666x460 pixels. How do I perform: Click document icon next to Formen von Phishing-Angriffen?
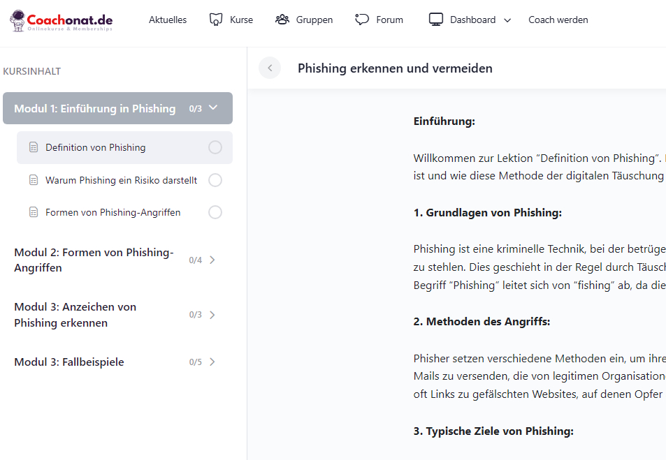tap(33, 212)
